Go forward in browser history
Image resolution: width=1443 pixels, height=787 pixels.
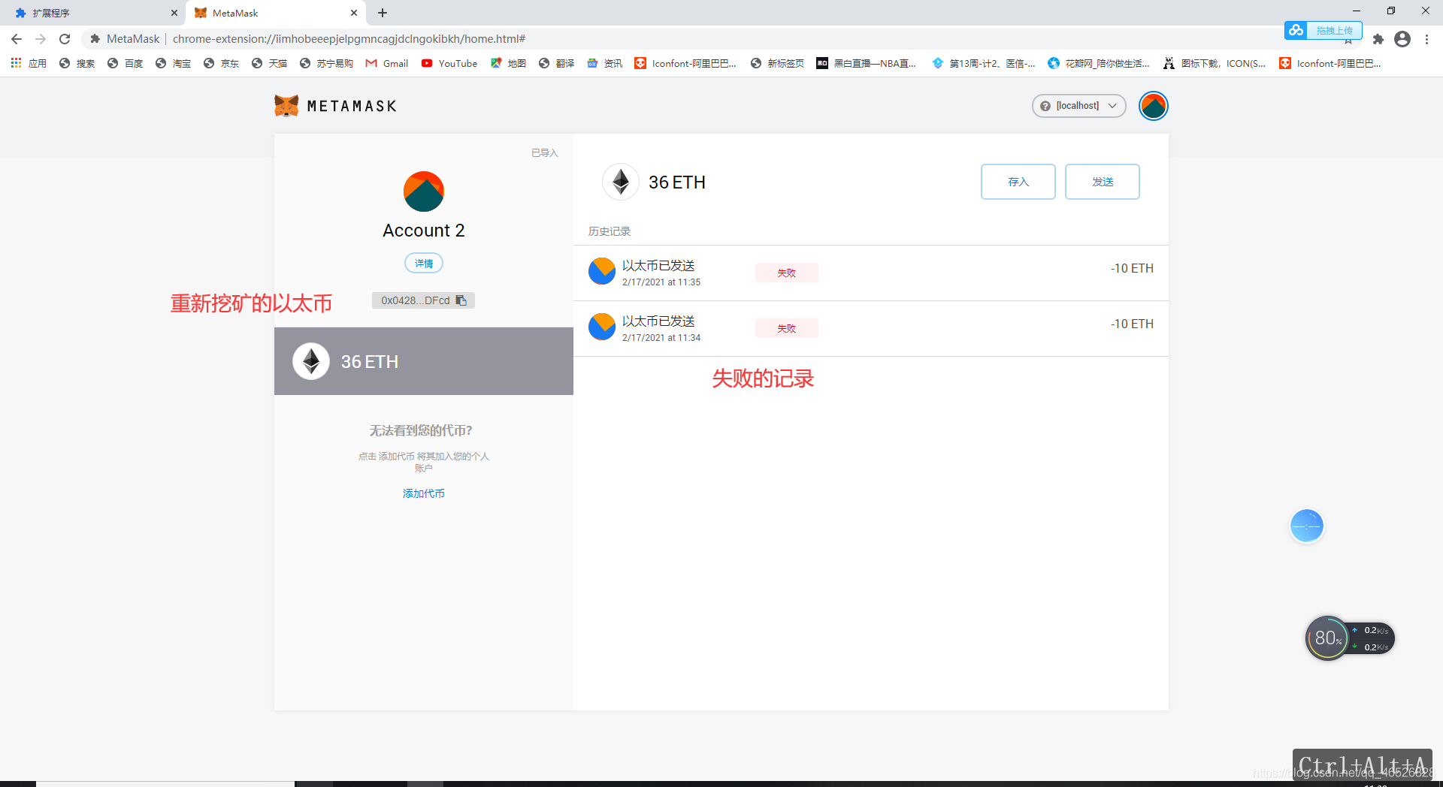click(x=41, y=39)
